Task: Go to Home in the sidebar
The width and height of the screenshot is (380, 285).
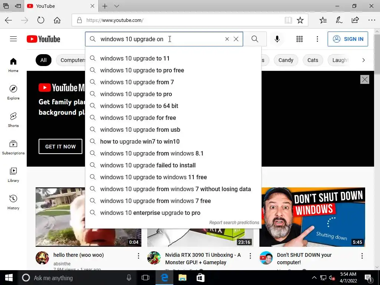Action: 13,65
